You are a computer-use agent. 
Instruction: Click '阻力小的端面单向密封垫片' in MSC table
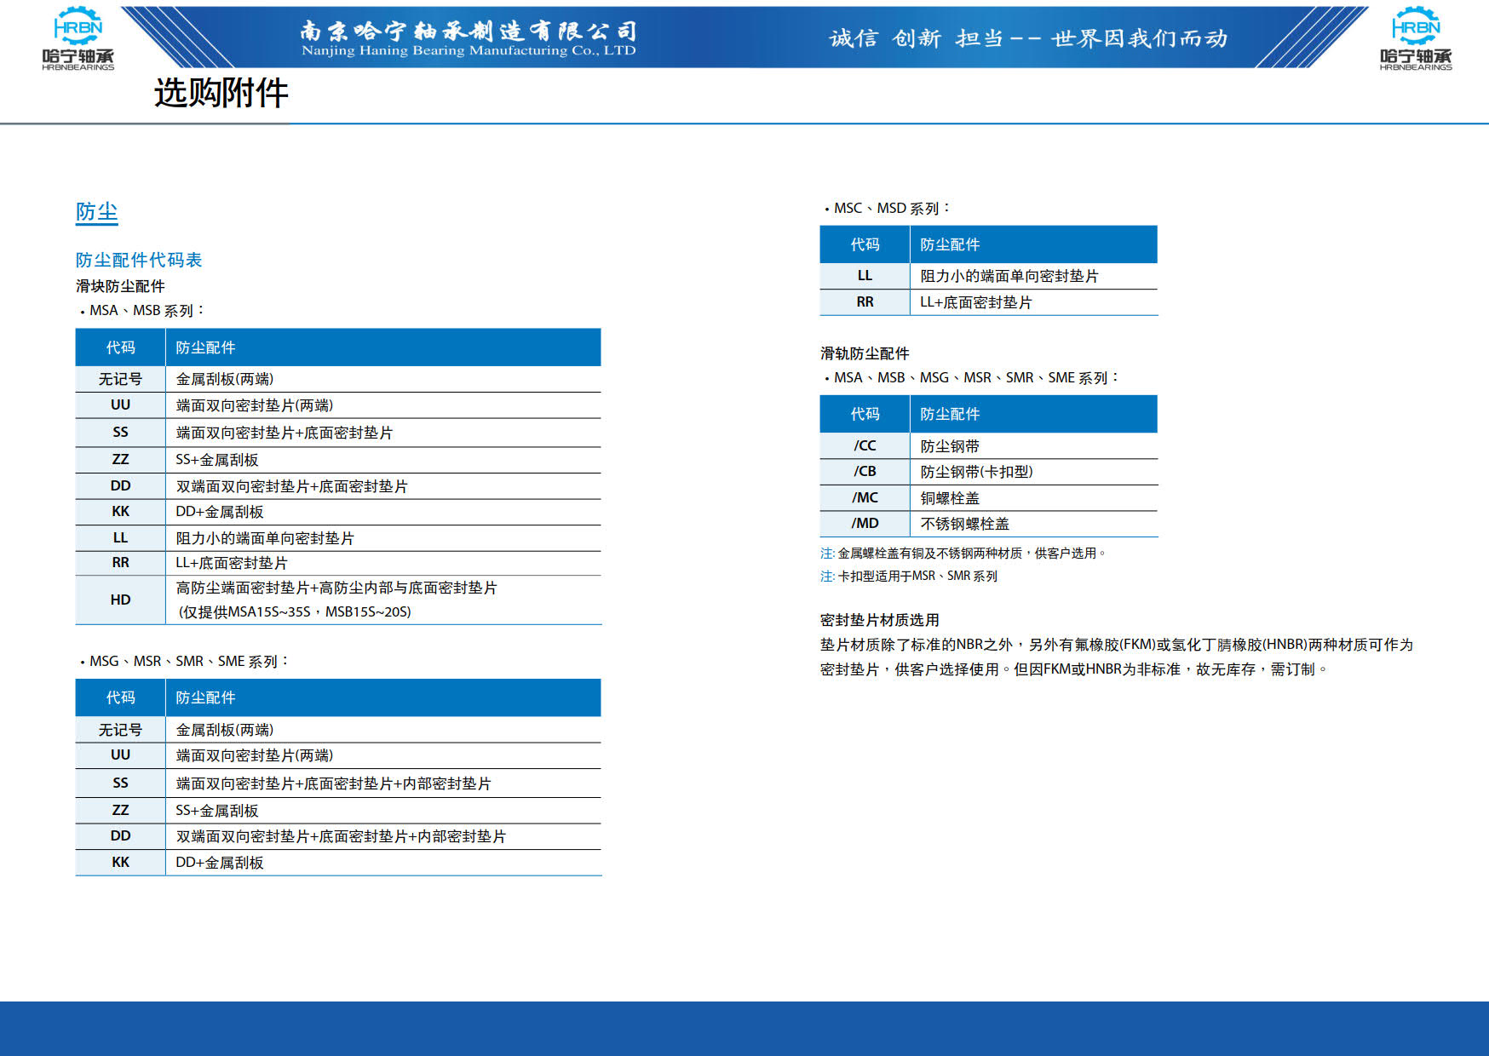coord(1009,276)
